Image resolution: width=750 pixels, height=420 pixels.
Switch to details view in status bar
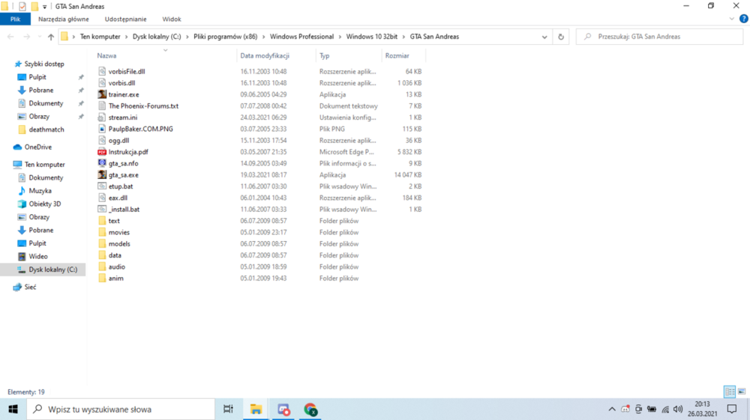730,392
